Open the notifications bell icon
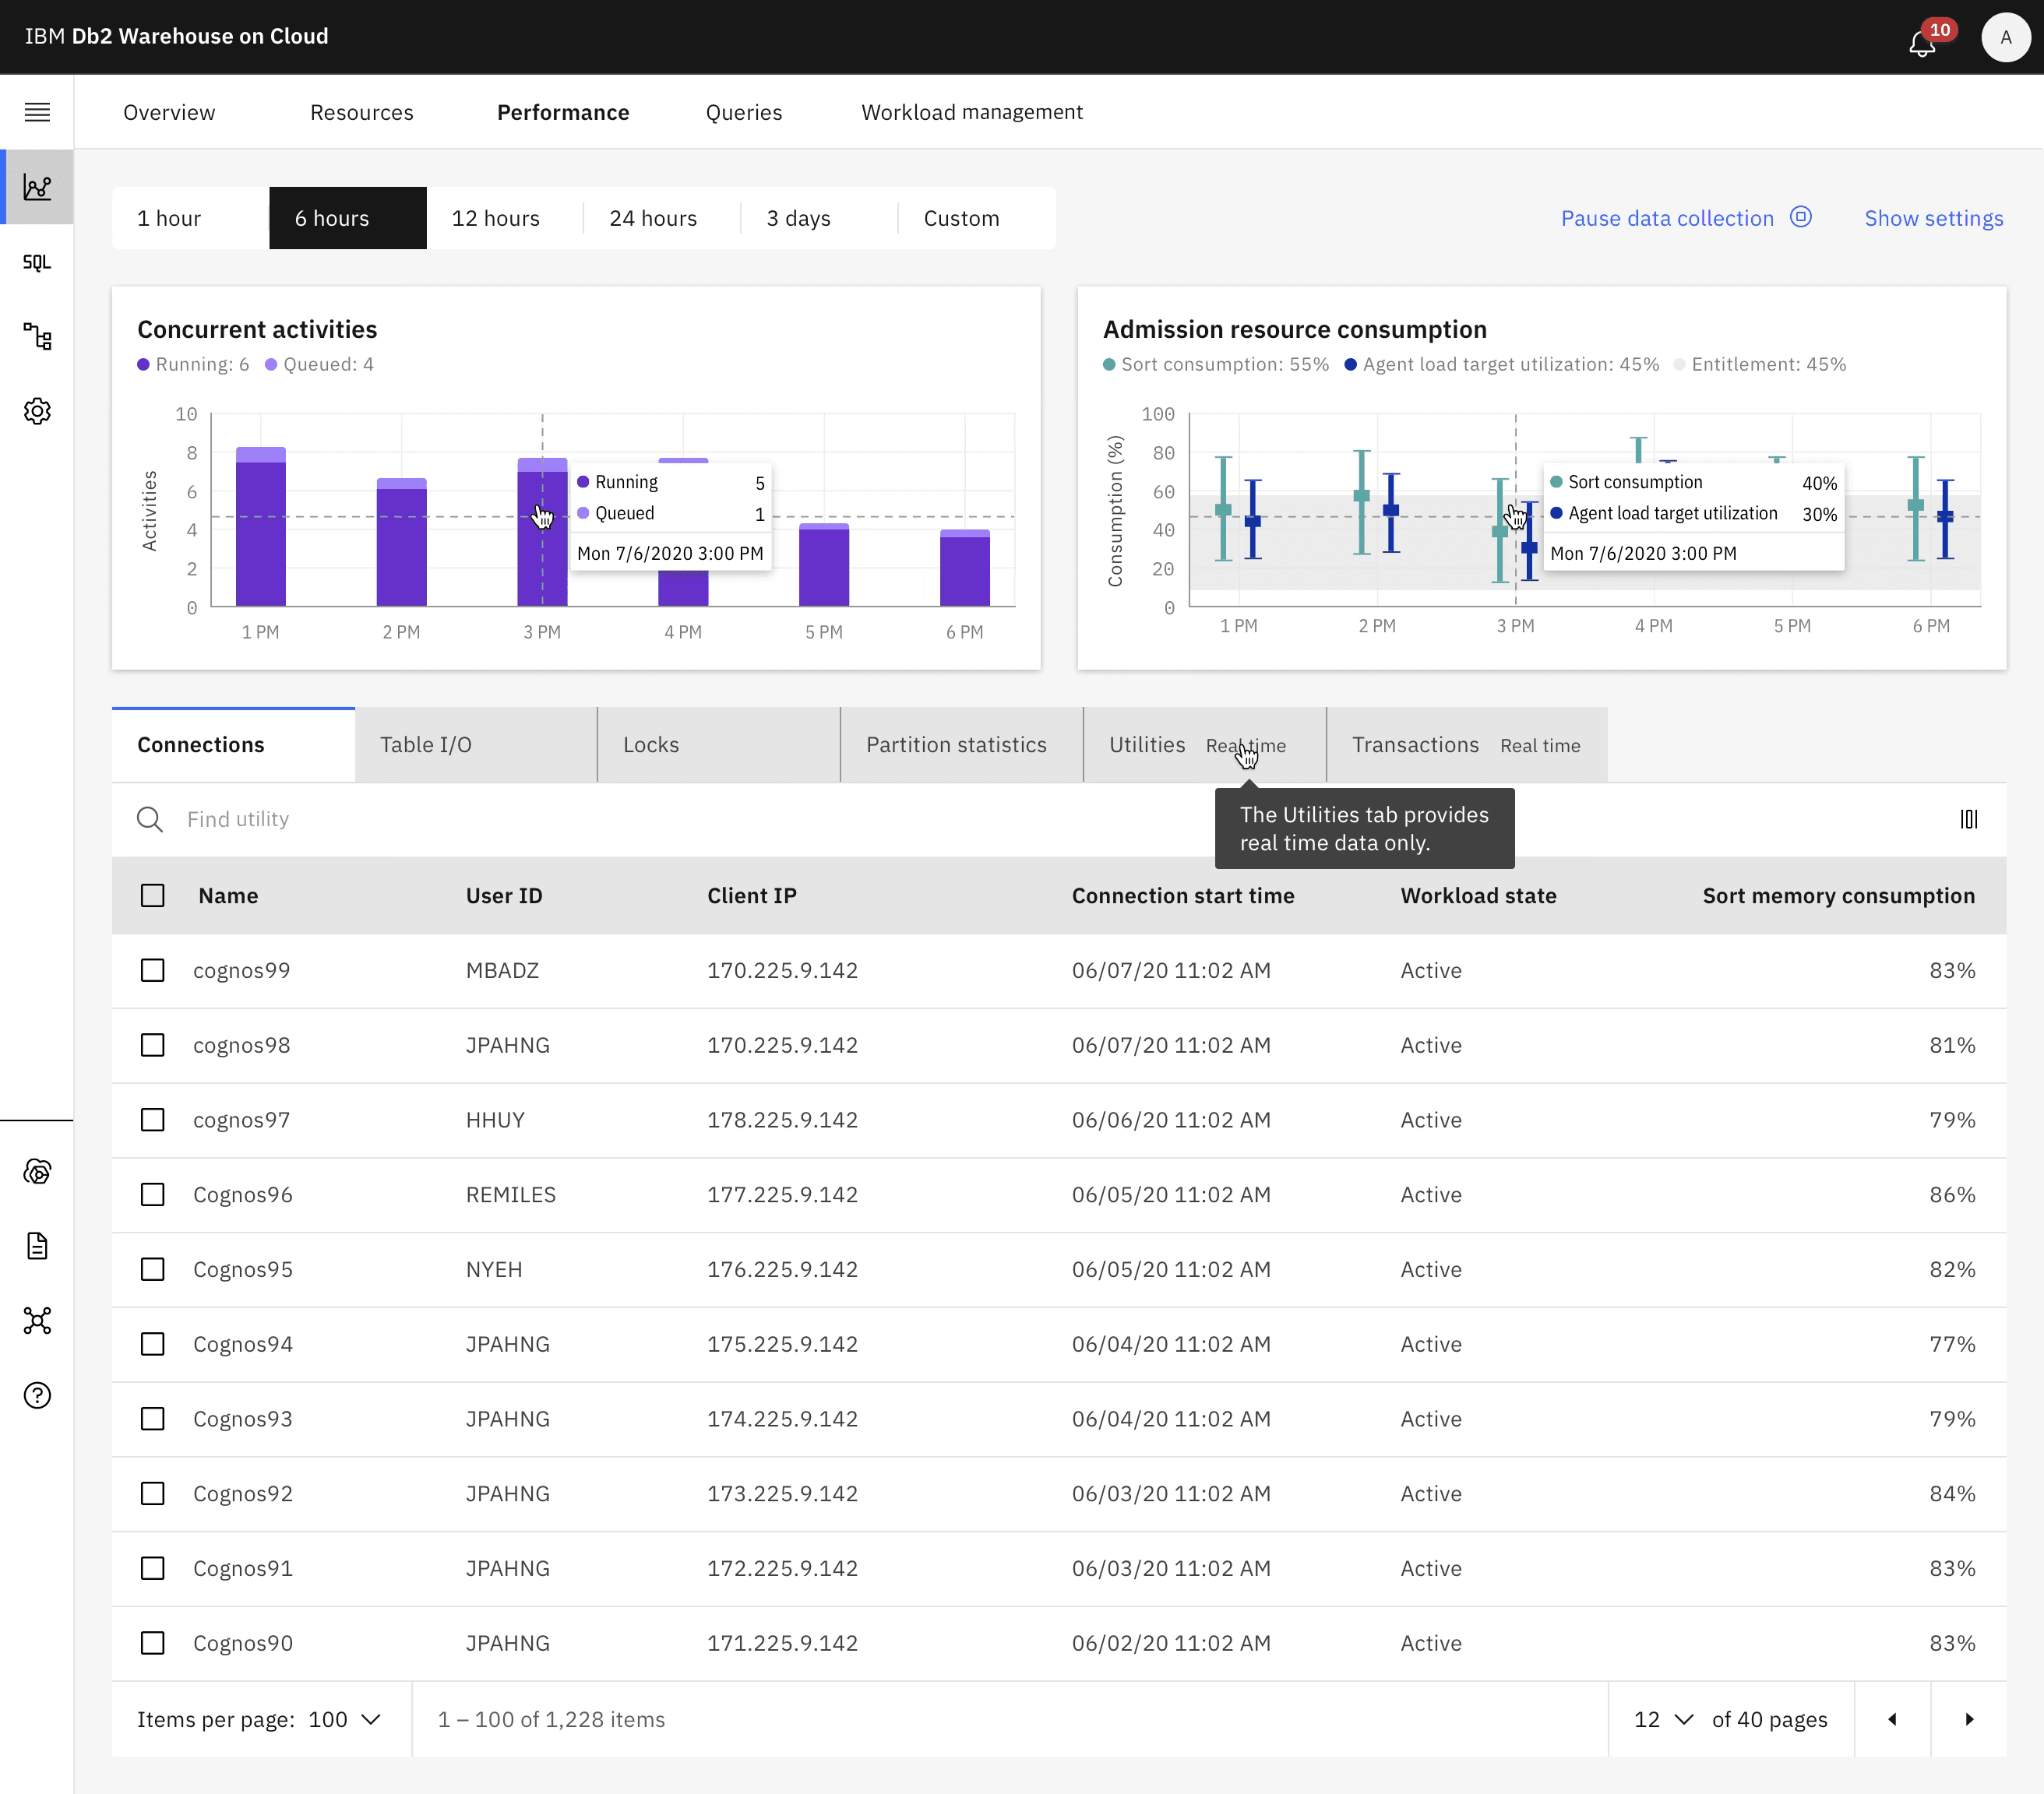This screenshot has height=1794, width=2044. point(1921,43)
